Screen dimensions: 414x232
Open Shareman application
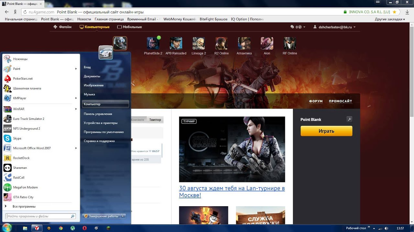41,168
